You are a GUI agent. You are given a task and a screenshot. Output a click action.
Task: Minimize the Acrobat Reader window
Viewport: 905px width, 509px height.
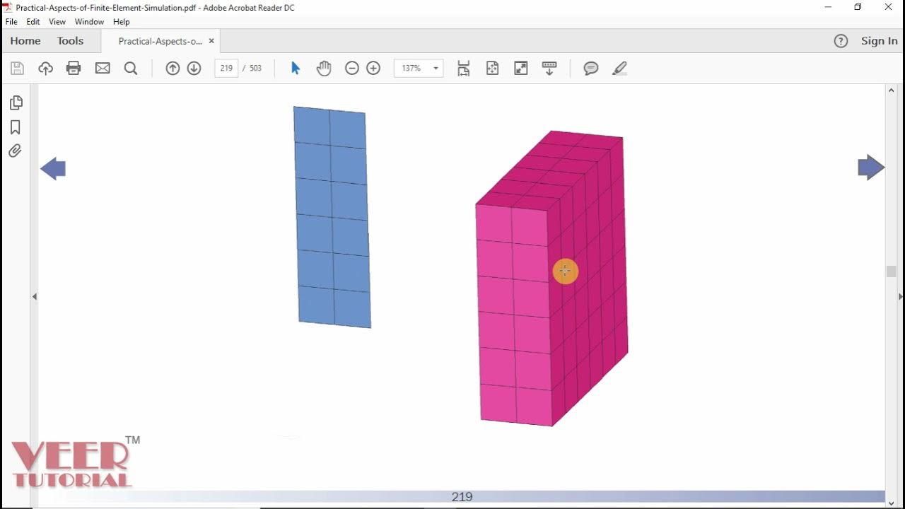pos(829,7)
